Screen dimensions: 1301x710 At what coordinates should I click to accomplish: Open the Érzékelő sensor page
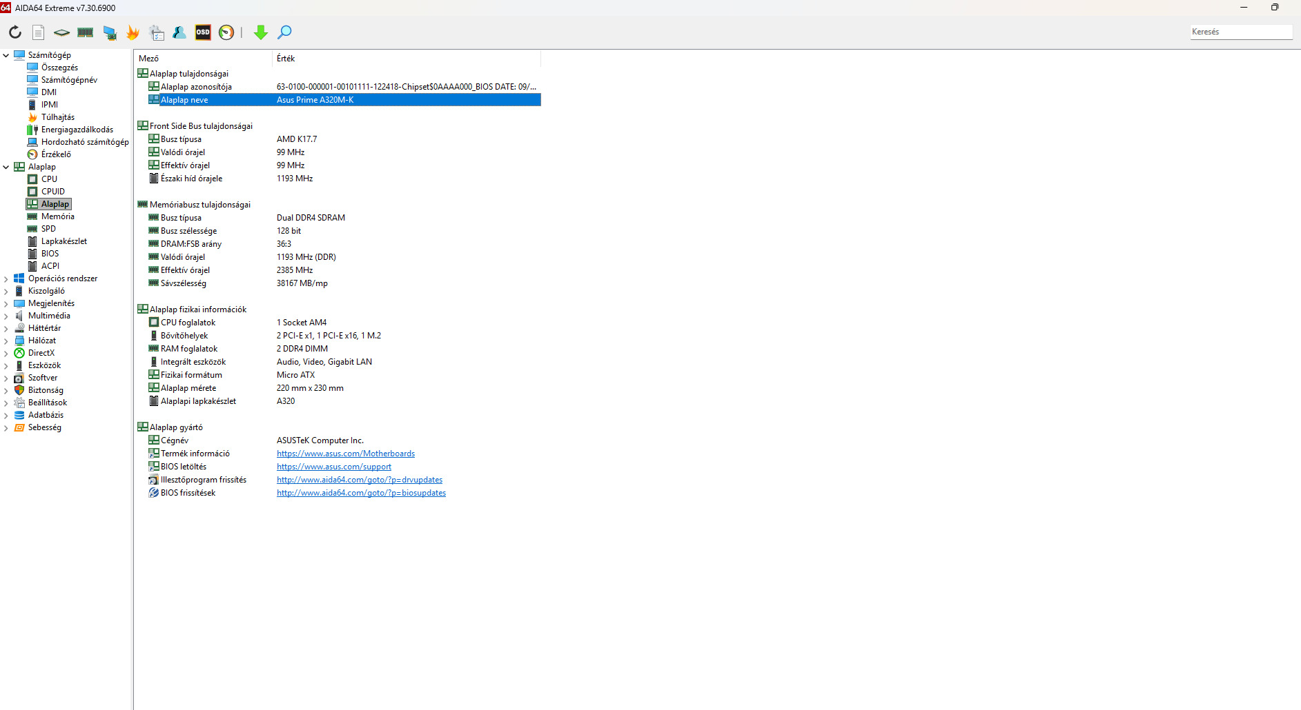(56, 154)
